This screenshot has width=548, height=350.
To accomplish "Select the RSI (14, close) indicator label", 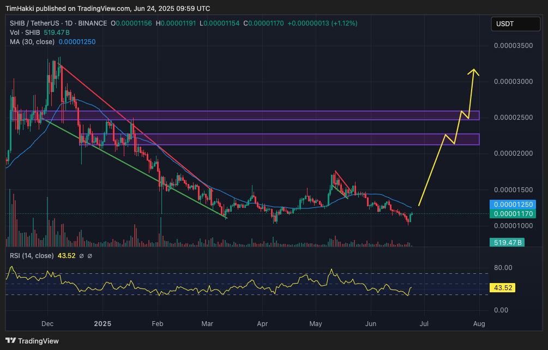I will (x=32, y=256).
